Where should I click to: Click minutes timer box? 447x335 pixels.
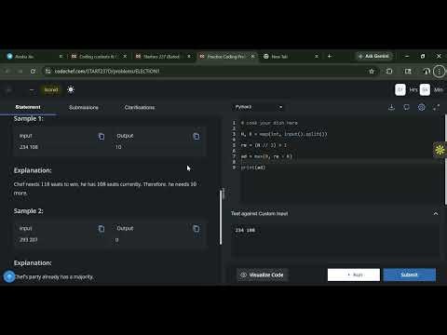pos(425,90)
